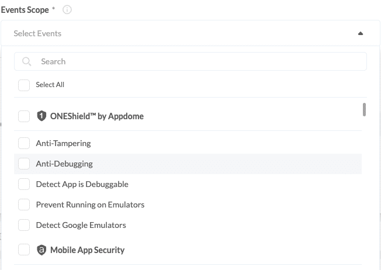
Task: Enable Detect Google Emulators checkbox
Action: pyautogui.click(x=24, y=225)
